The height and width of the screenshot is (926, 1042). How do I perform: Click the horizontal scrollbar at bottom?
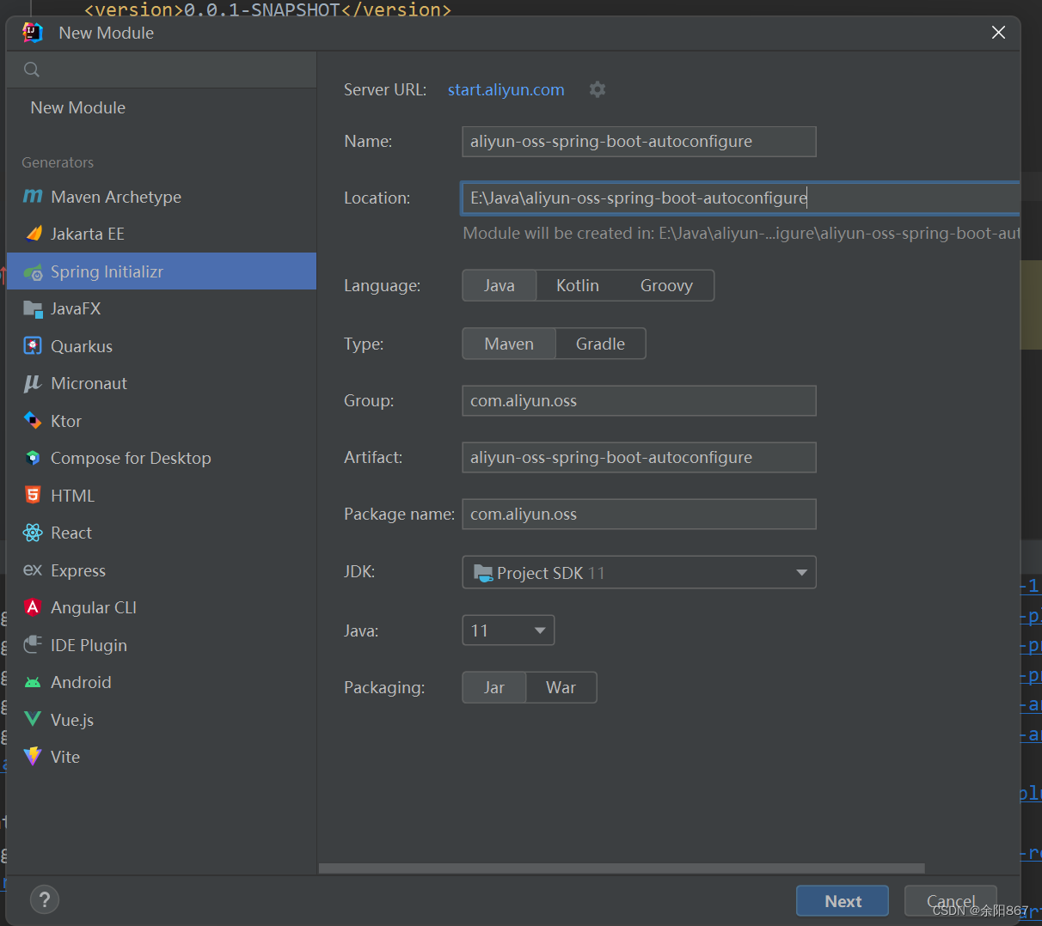[x=621, y=868]
